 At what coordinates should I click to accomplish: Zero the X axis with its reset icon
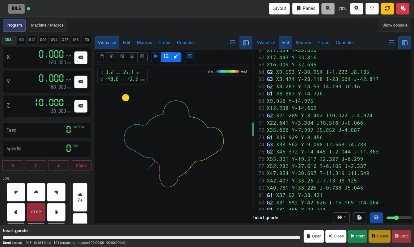pos(81,58)
